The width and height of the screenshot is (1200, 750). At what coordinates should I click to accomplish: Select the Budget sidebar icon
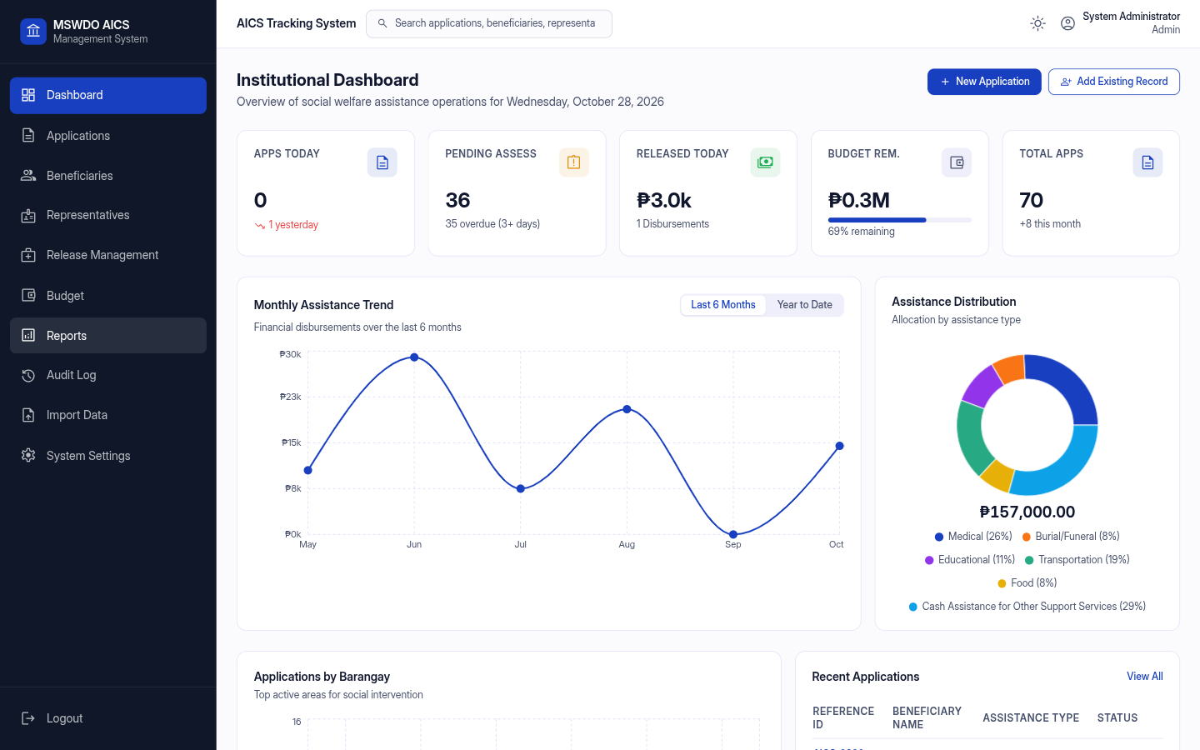[28, 296]
